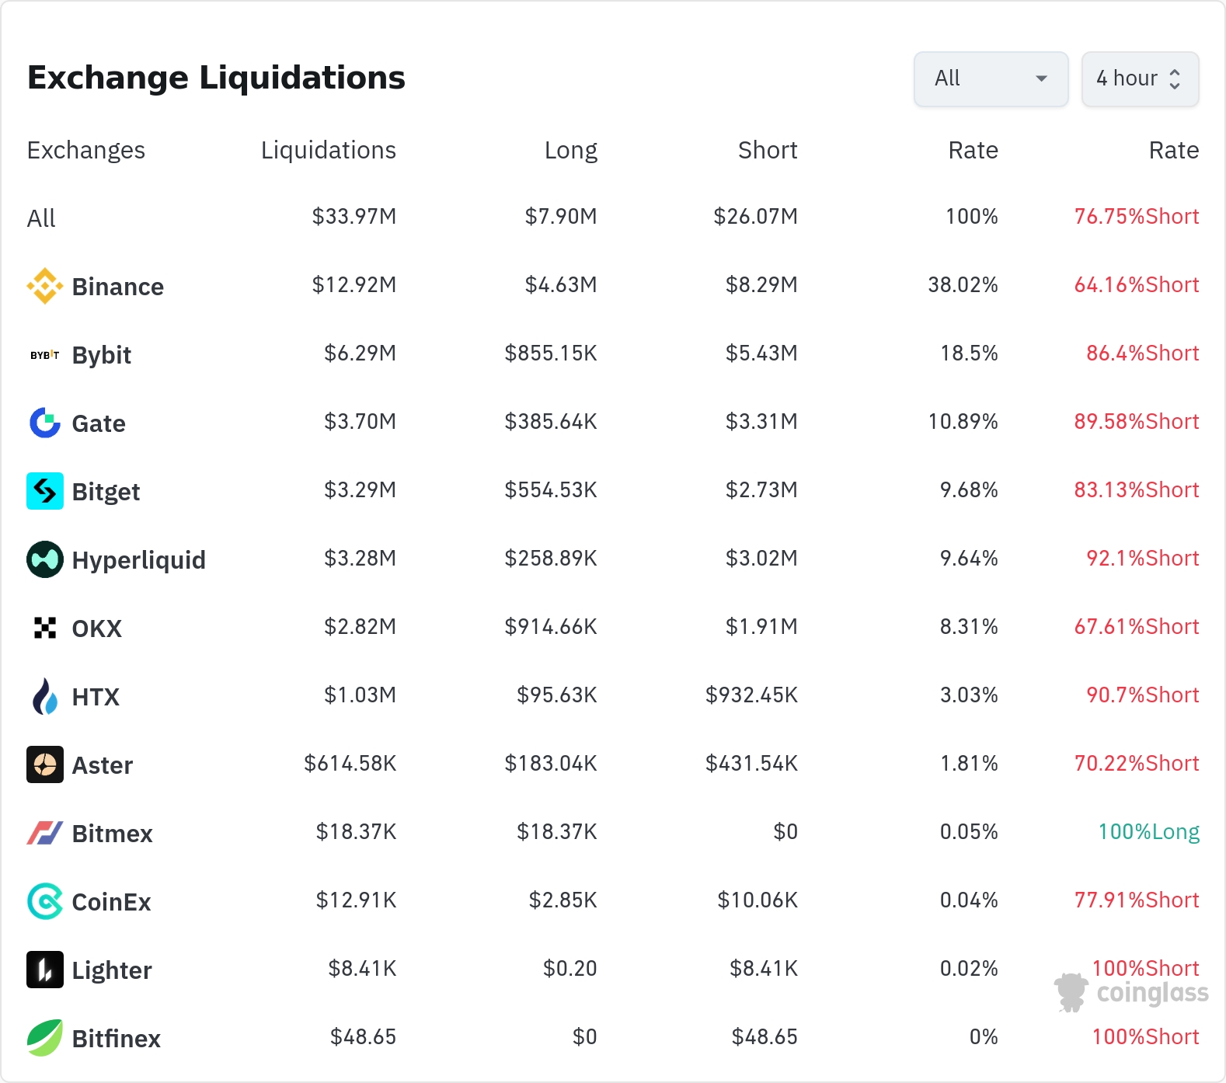This screenshot has height=1083, width=1226.
Task: Click the HTX flame logo icon
Action: click(x=45, y=696)
